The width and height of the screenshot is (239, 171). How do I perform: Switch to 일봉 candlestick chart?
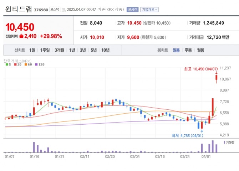click(176, 50)
